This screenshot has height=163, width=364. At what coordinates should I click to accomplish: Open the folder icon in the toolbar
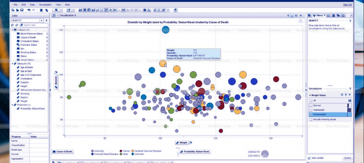pyautogui.click(x=17, y=10)
